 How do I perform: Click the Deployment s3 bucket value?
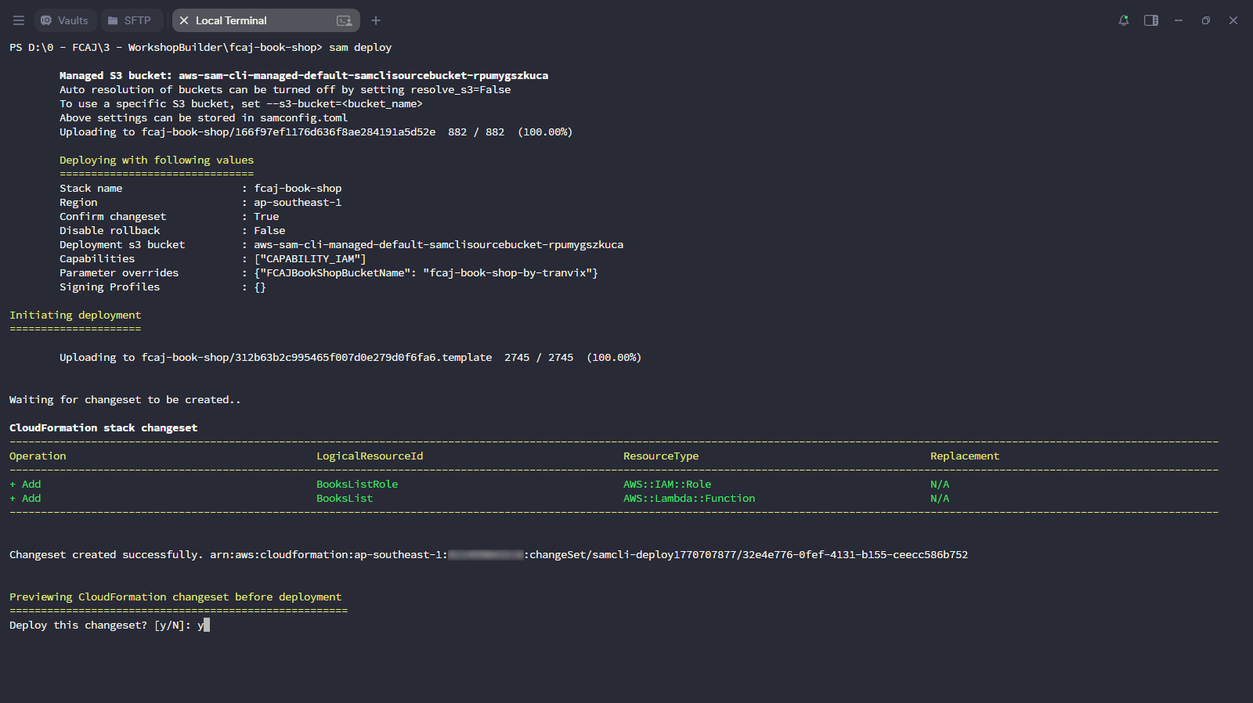(439, 245)
